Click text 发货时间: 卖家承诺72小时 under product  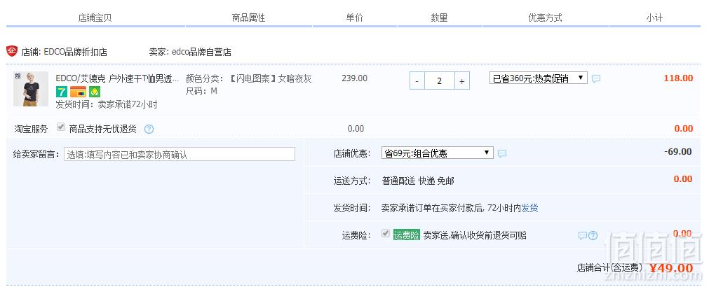click(107, 104)
